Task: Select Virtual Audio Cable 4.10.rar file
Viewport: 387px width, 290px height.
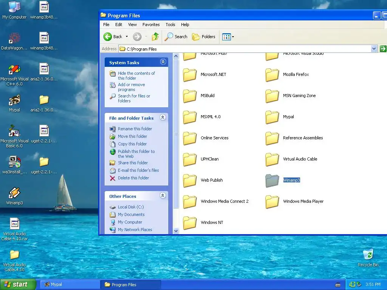Action: pyautogui.click(x=14, y=229)
